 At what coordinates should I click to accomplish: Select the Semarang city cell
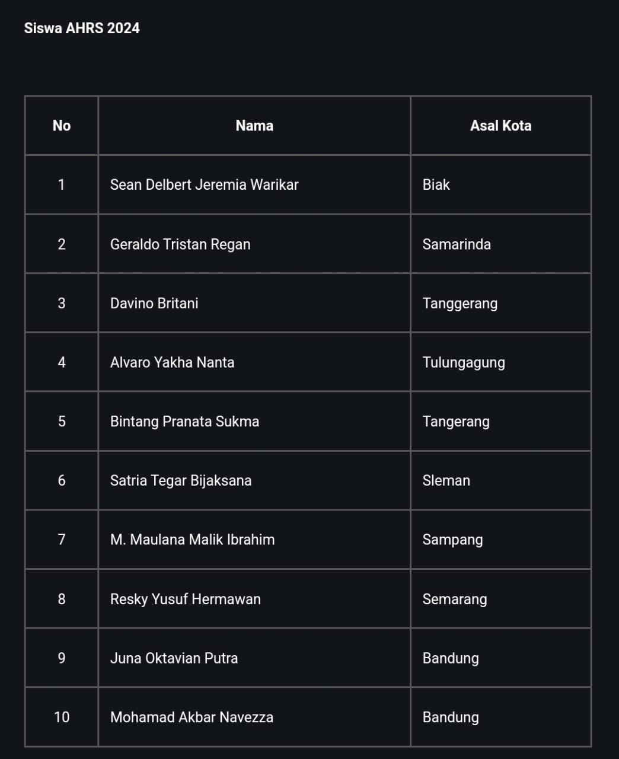coord(501,599)
